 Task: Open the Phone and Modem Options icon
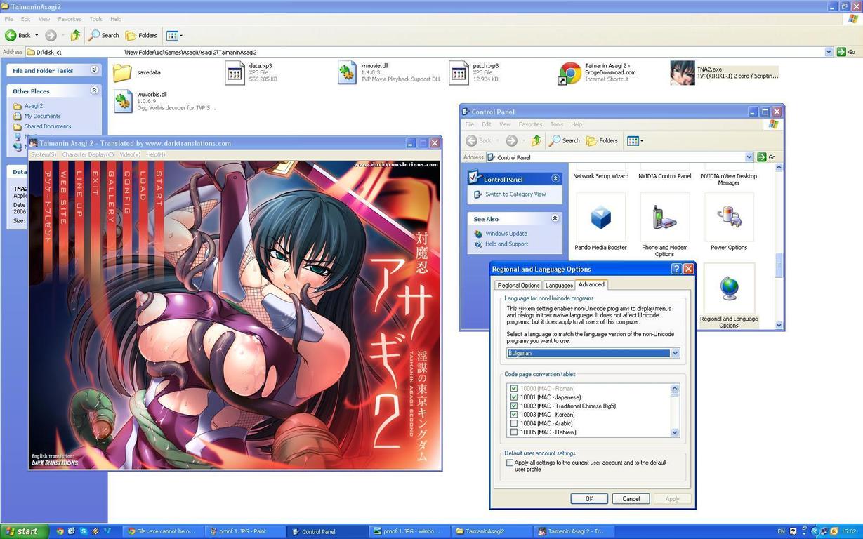[x=664, y=218]
